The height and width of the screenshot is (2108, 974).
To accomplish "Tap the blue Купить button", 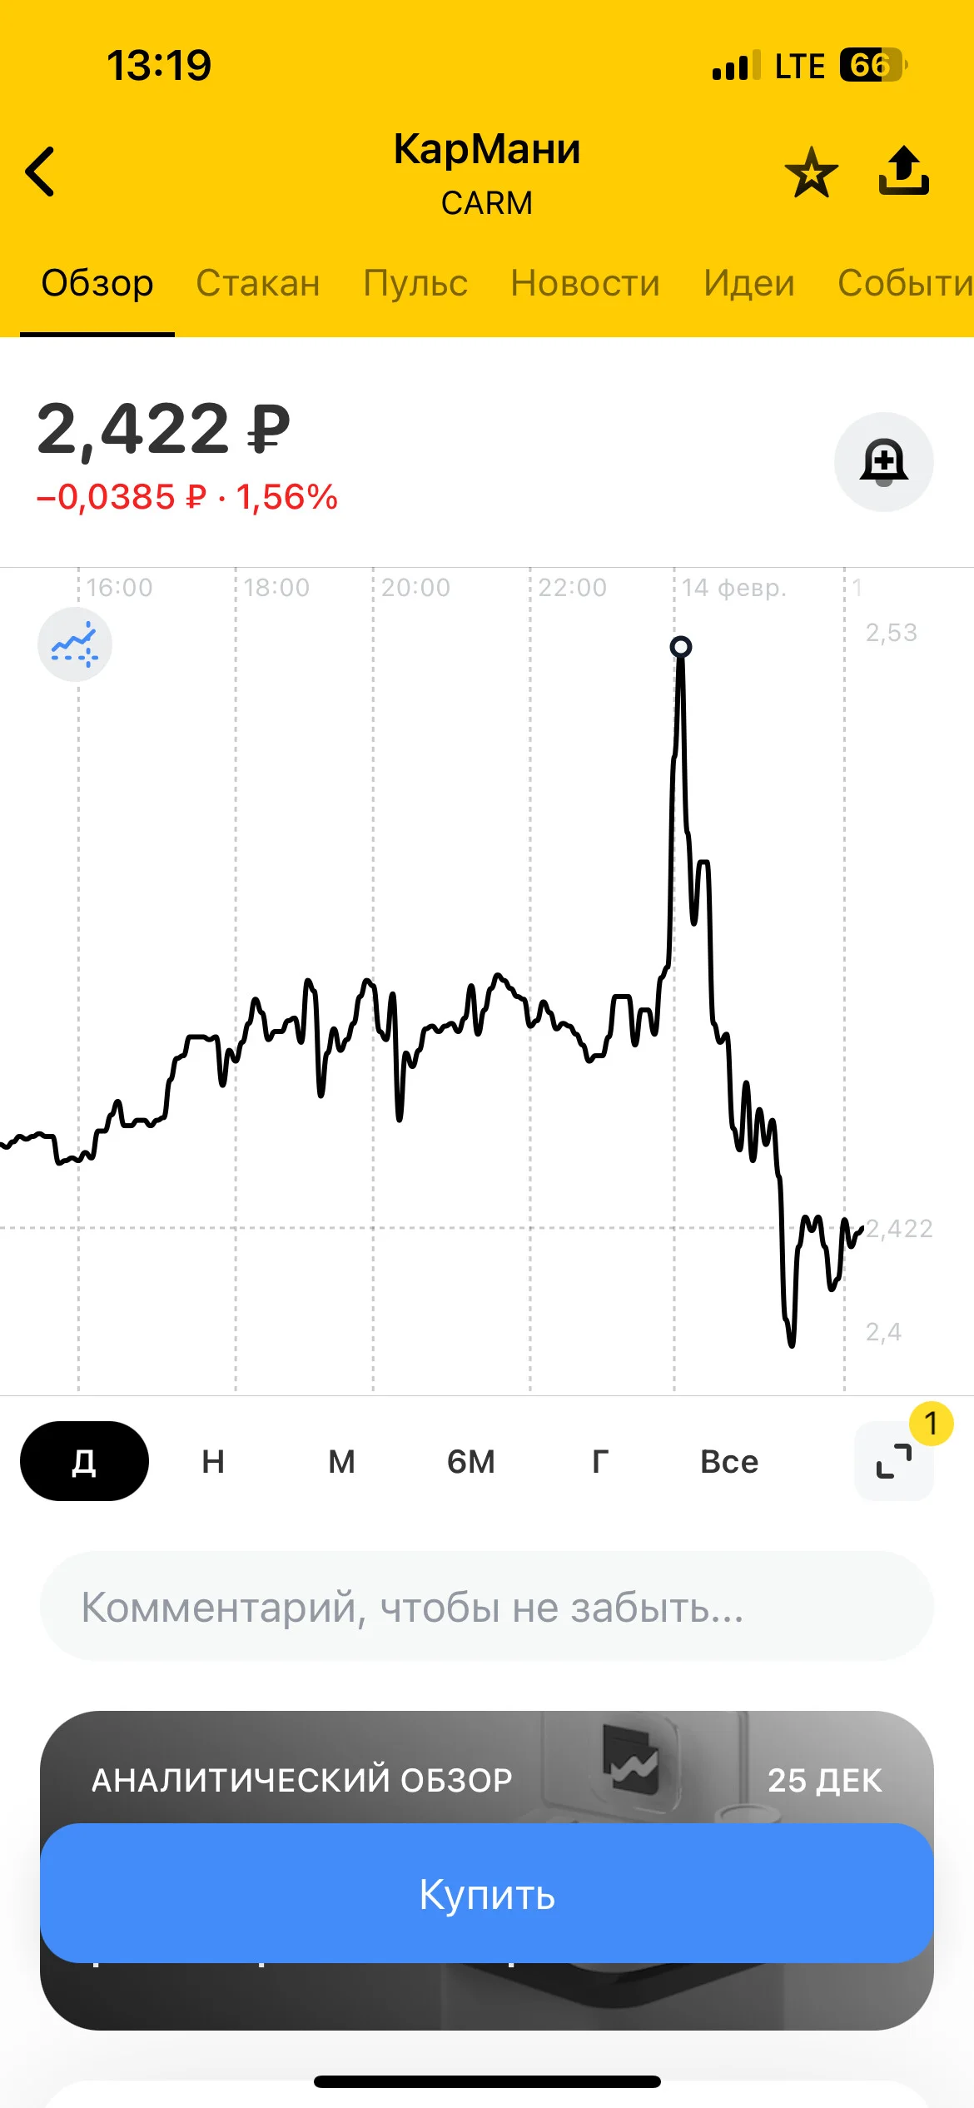I will (487, 1893).
